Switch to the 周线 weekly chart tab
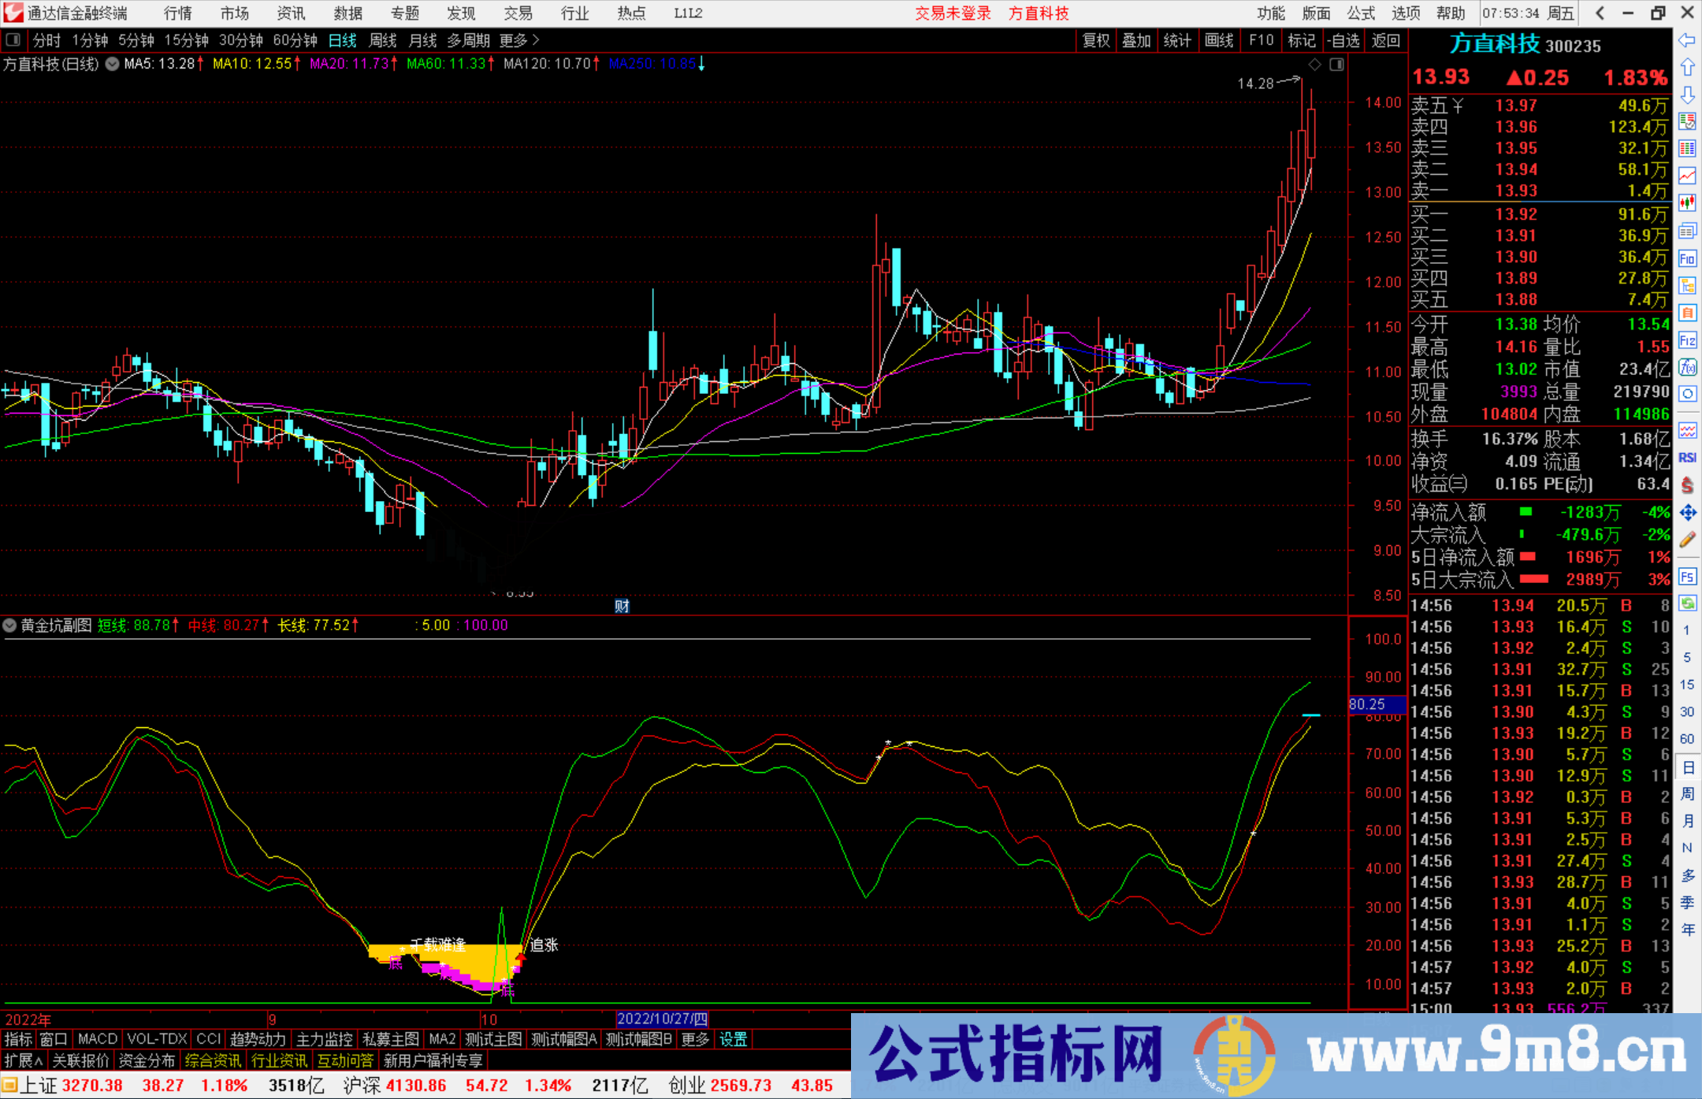This screenshot has height=1099, width=1702. (382, 40)
